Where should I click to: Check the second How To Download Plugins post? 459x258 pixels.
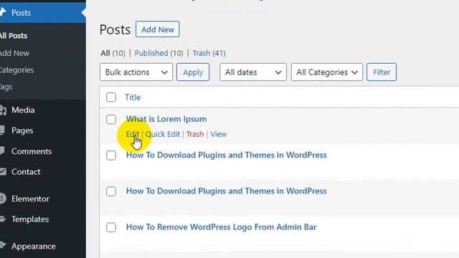(111, 191)
